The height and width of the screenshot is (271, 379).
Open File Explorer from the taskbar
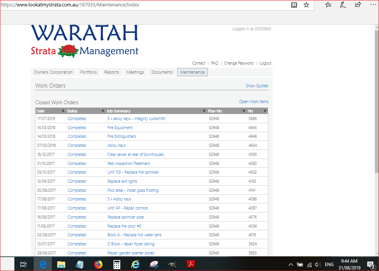(61, 265)
